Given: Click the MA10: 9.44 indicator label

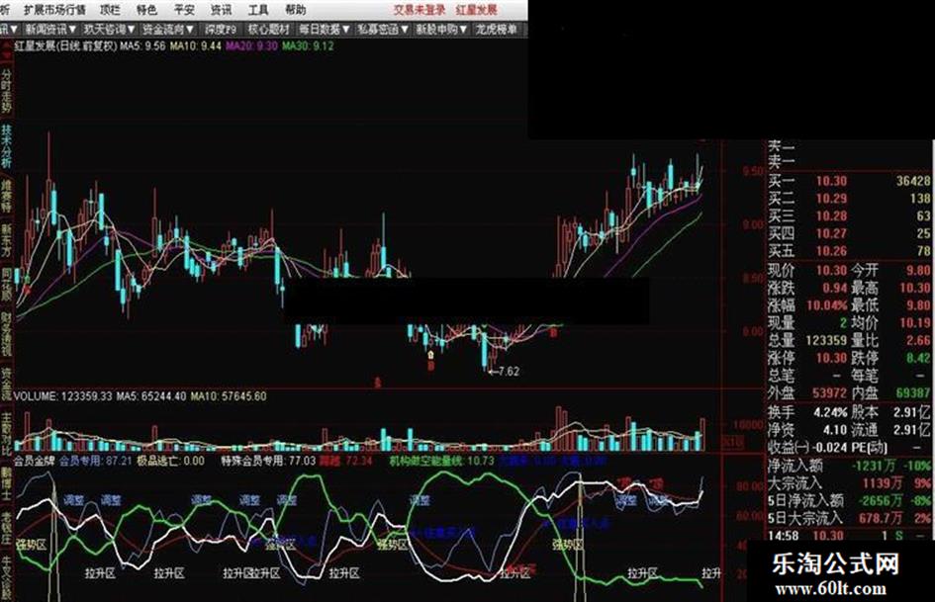Looking at the screenshot, I should (196, 45).
